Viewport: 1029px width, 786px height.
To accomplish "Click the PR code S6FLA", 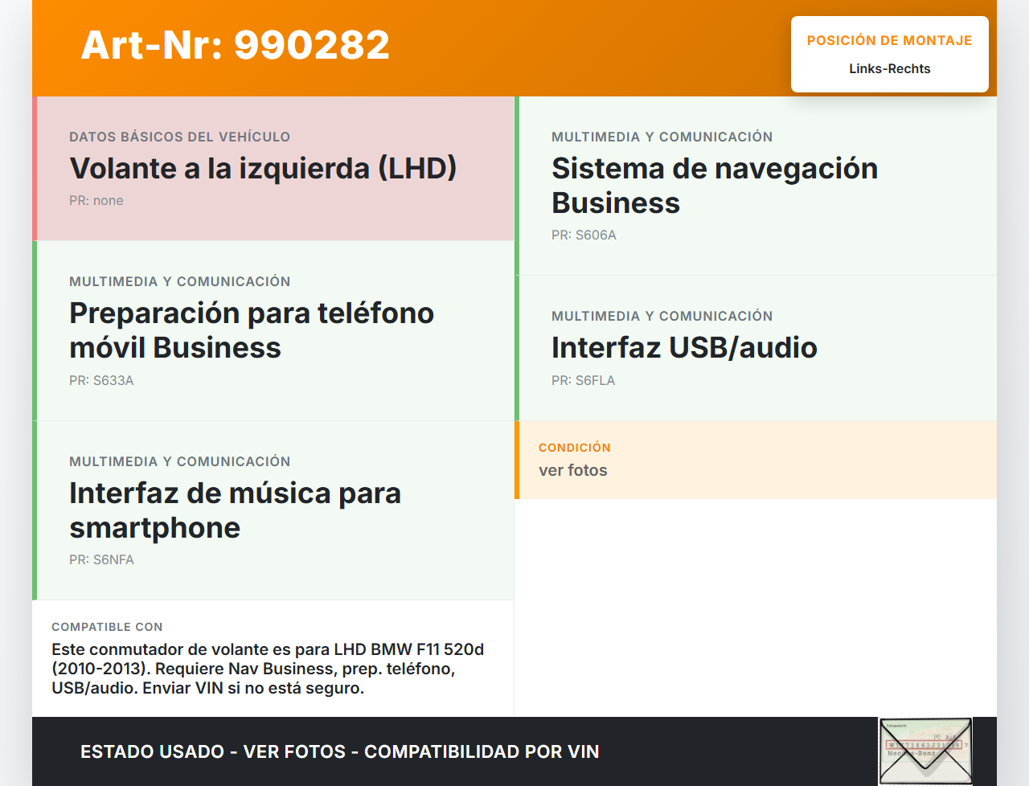I will coord(583,381).
